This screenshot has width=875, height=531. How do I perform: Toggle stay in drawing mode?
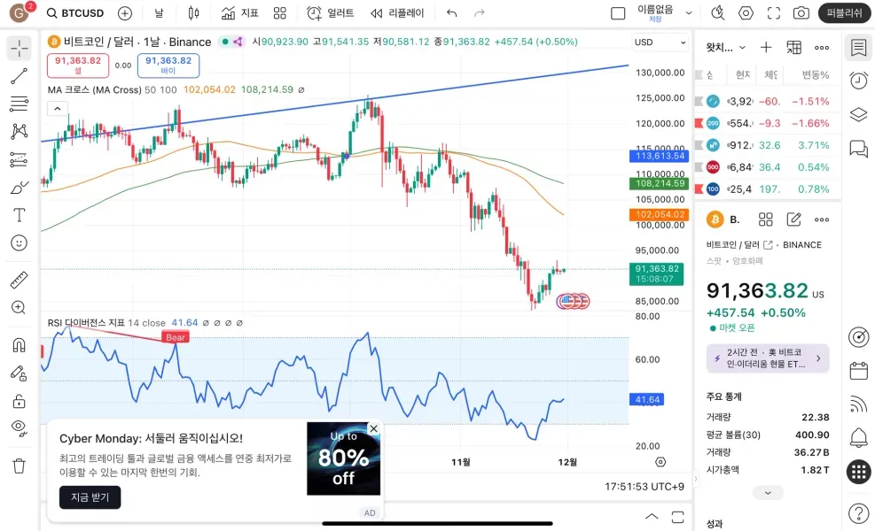(19, 373)
